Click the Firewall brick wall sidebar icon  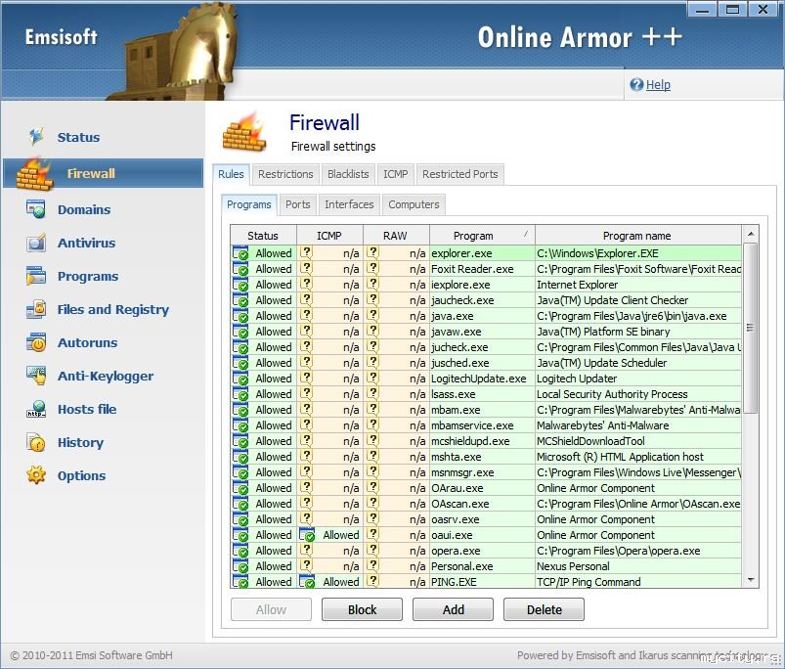pos(34,174)
